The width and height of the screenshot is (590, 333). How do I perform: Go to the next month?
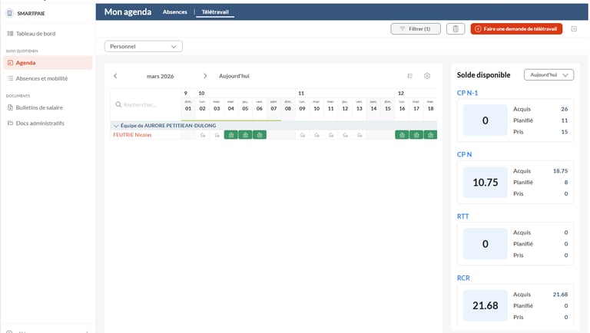coord(205,76)
